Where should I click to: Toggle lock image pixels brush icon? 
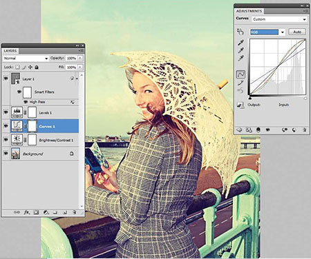(24, 67)
